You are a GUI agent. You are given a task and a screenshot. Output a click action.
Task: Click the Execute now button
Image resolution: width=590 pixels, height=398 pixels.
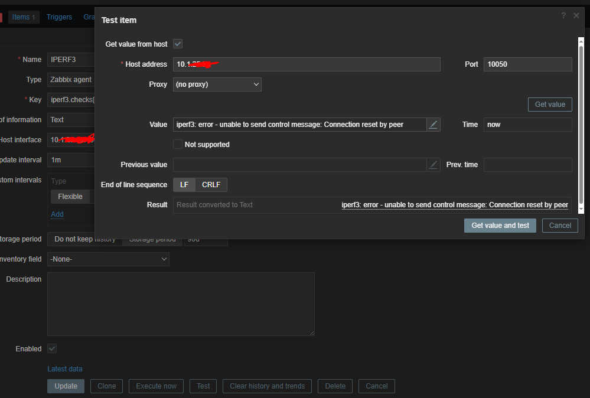pos(156,386)
